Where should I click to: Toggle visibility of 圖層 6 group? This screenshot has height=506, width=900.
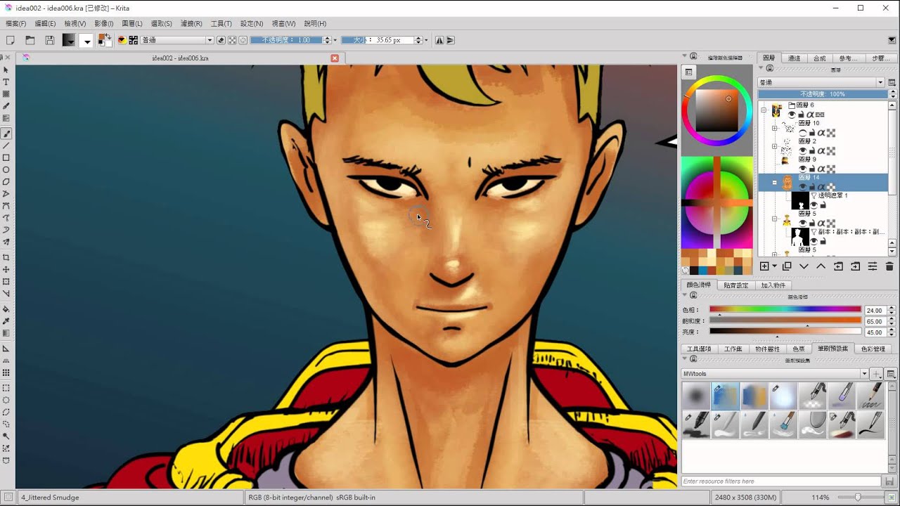[792, 114]
